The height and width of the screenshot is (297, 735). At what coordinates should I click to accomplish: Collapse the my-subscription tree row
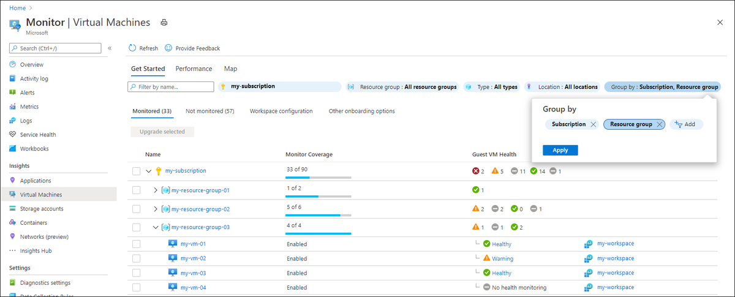click(149, 171)
